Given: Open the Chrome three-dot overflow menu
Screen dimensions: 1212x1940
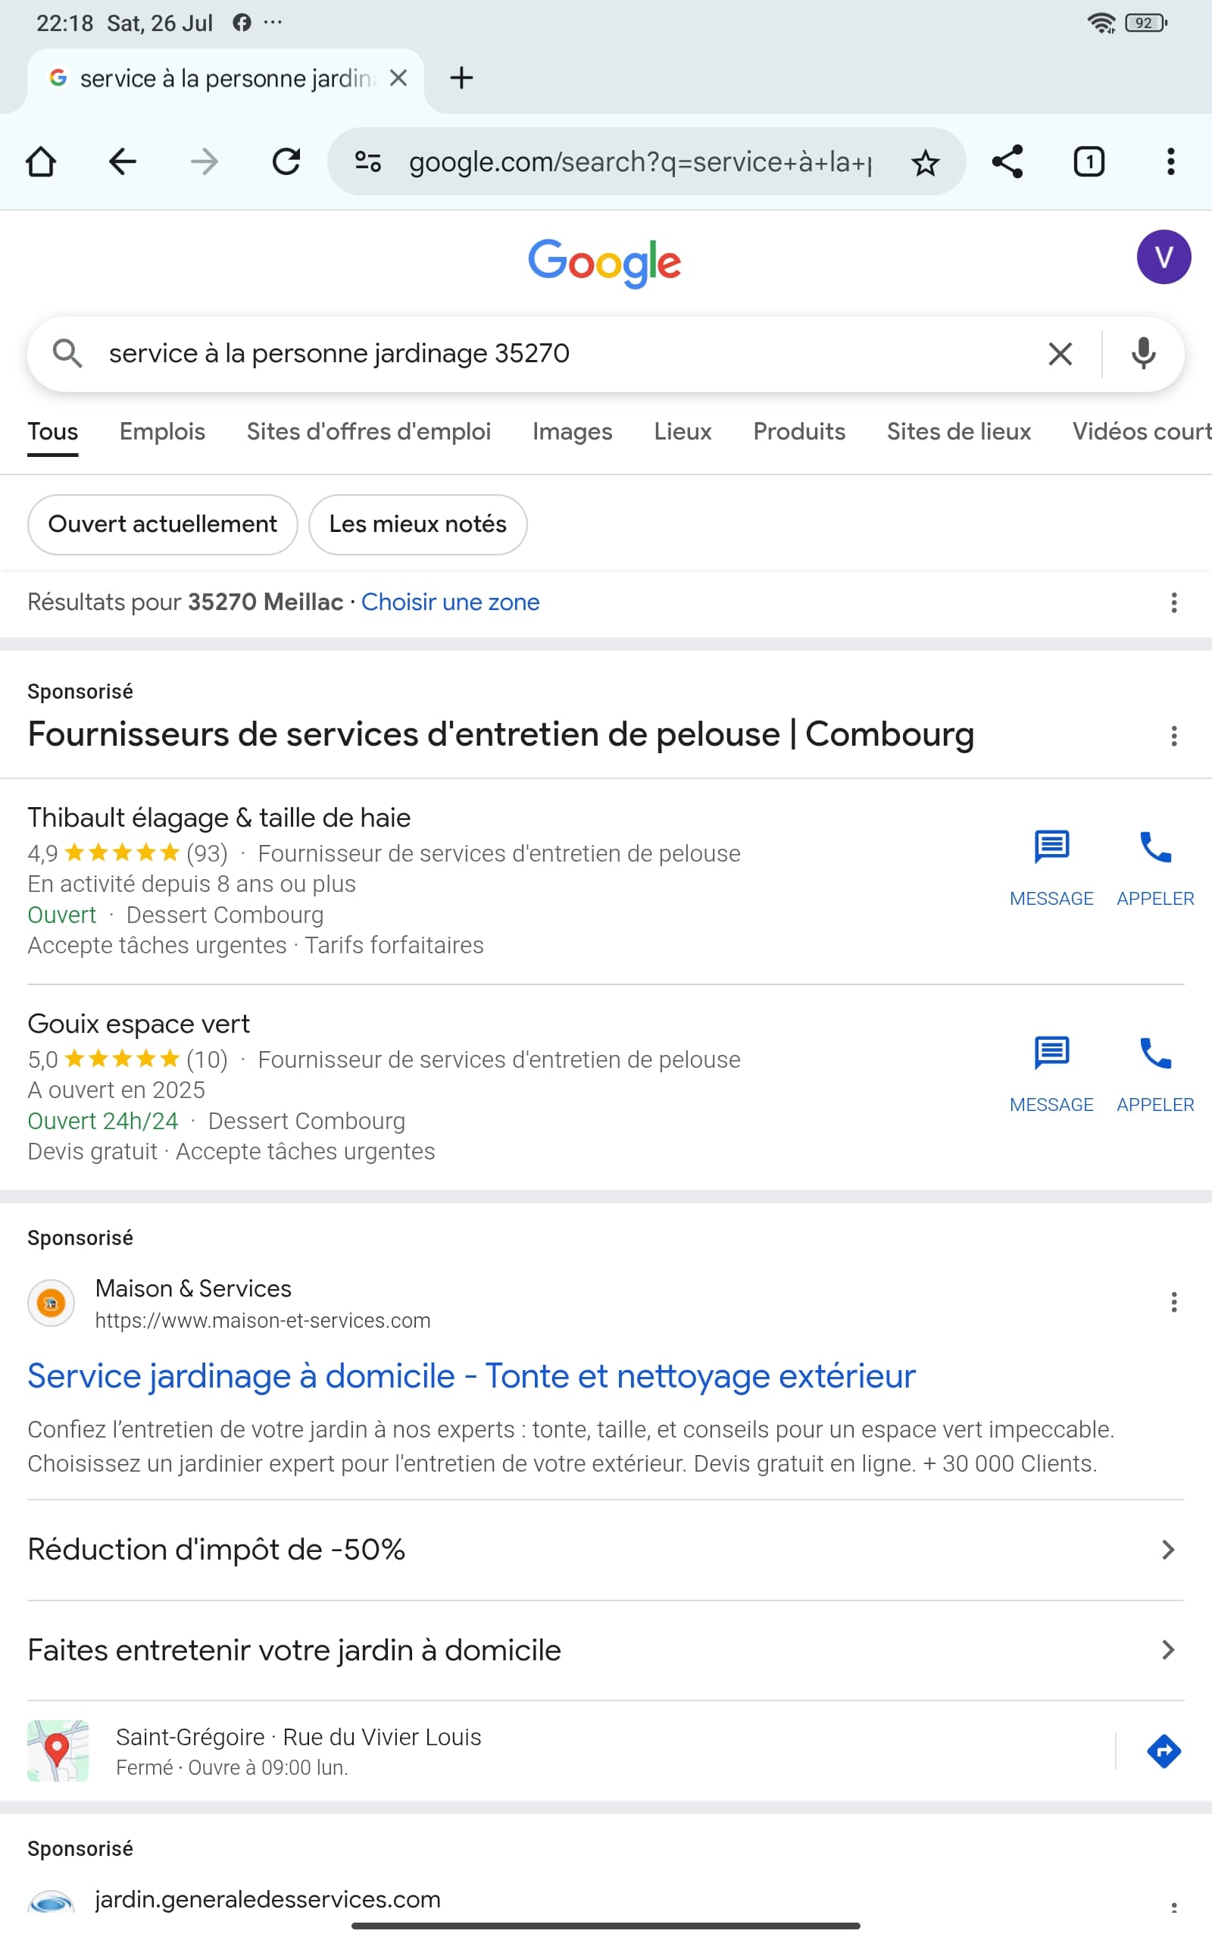Looking at the screenshot, I should 1170,162.
